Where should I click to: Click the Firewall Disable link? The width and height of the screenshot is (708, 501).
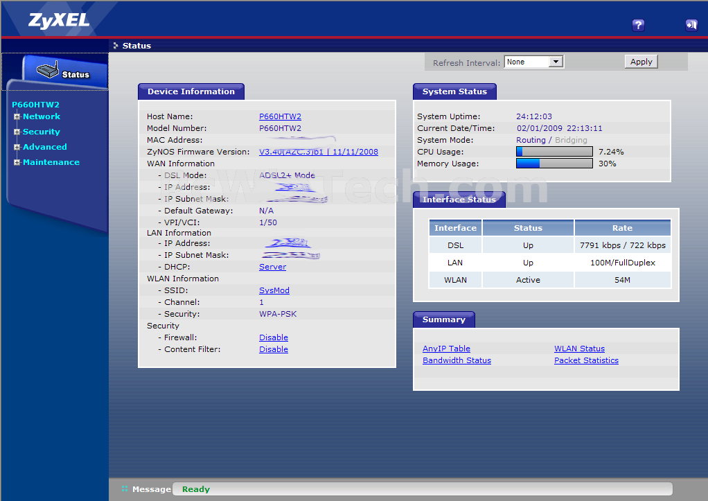pyautogui.click(x=273, y=337)
